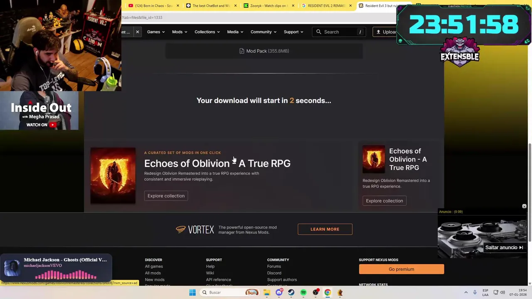The image size is (532, 299).
Task: Click the ESP LAA language indicator
Action: coord(485,293)
